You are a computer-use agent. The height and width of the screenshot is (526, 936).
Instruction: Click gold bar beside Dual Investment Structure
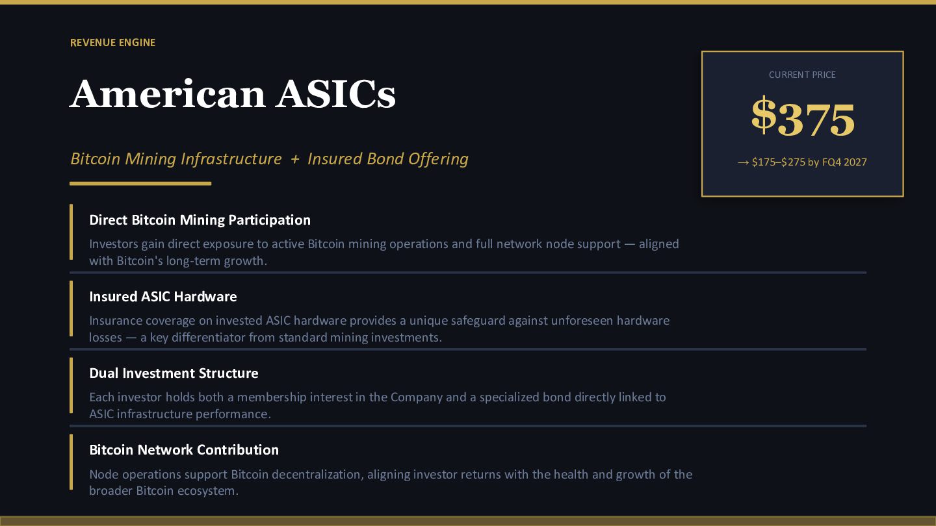pyautogui.click(x=71, y=385)
